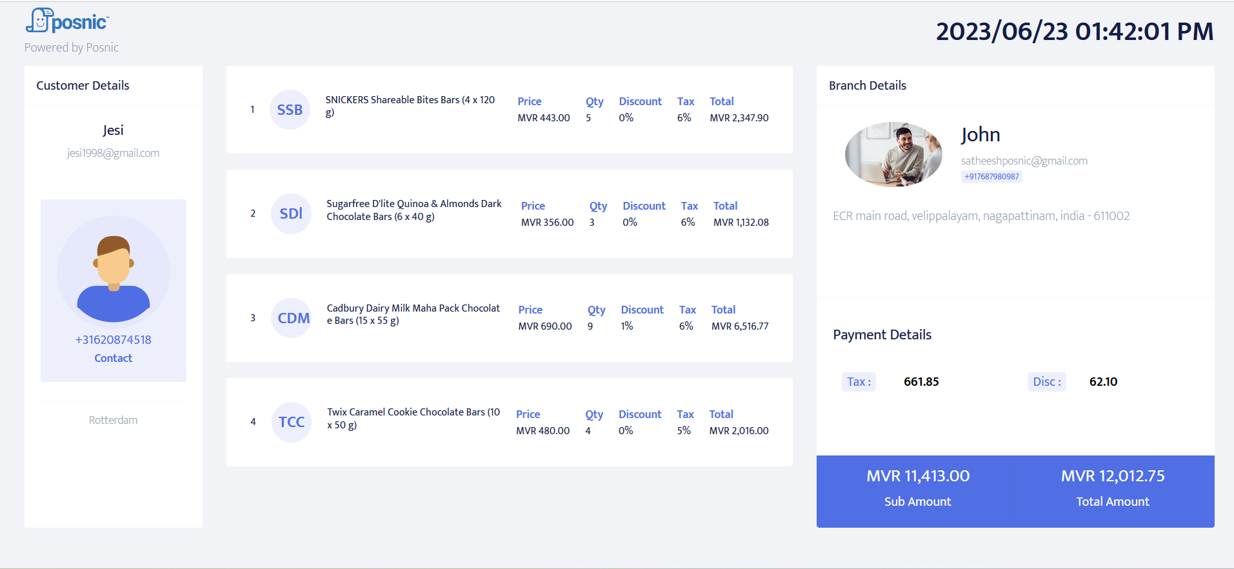Click the Total Amount MVR 12,012.75
Viewport: 1234px width, 569px height.
click(x=1113, y=476)
